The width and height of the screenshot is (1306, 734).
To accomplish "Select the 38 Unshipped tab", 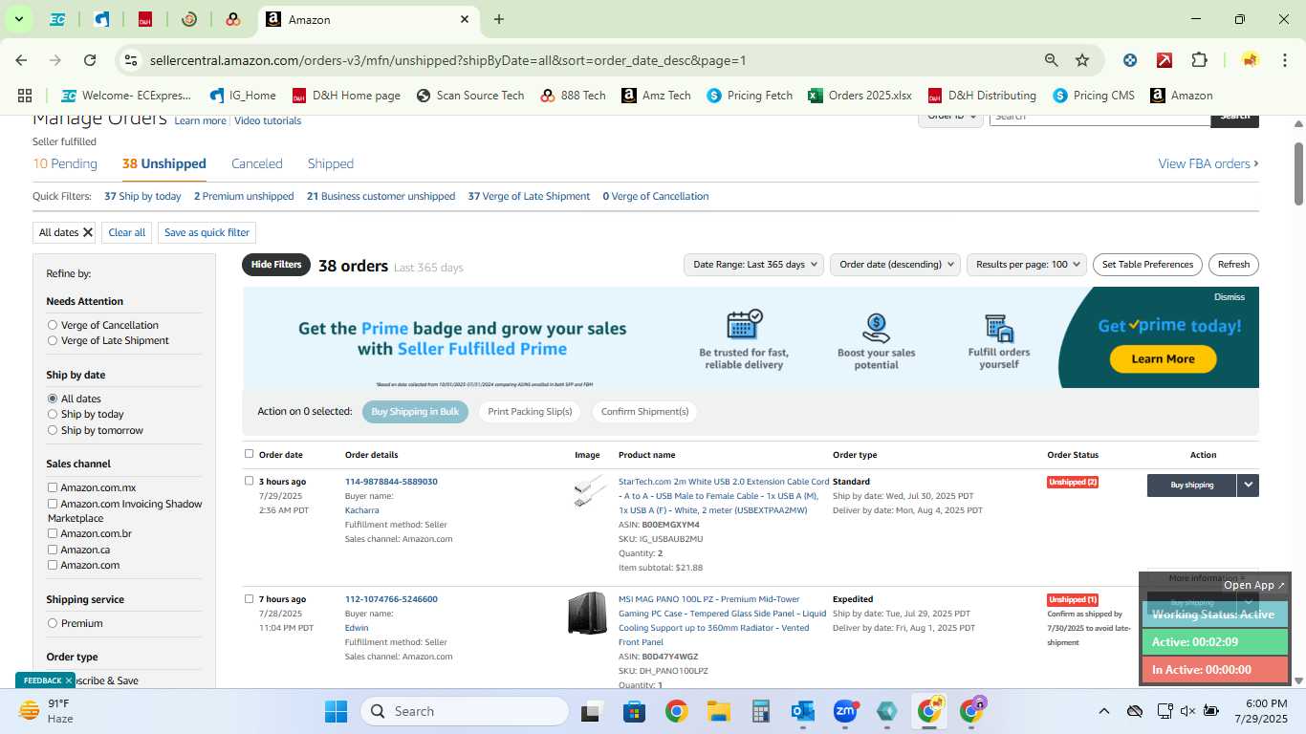I will pyautogui.click(x=164, y=163).
